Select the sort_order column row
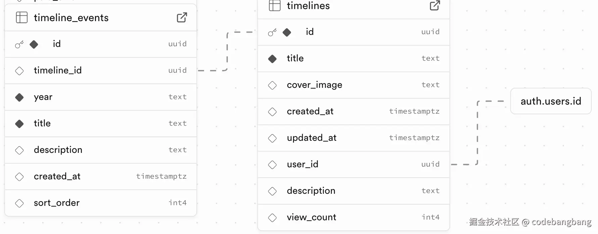 [101, 203]
